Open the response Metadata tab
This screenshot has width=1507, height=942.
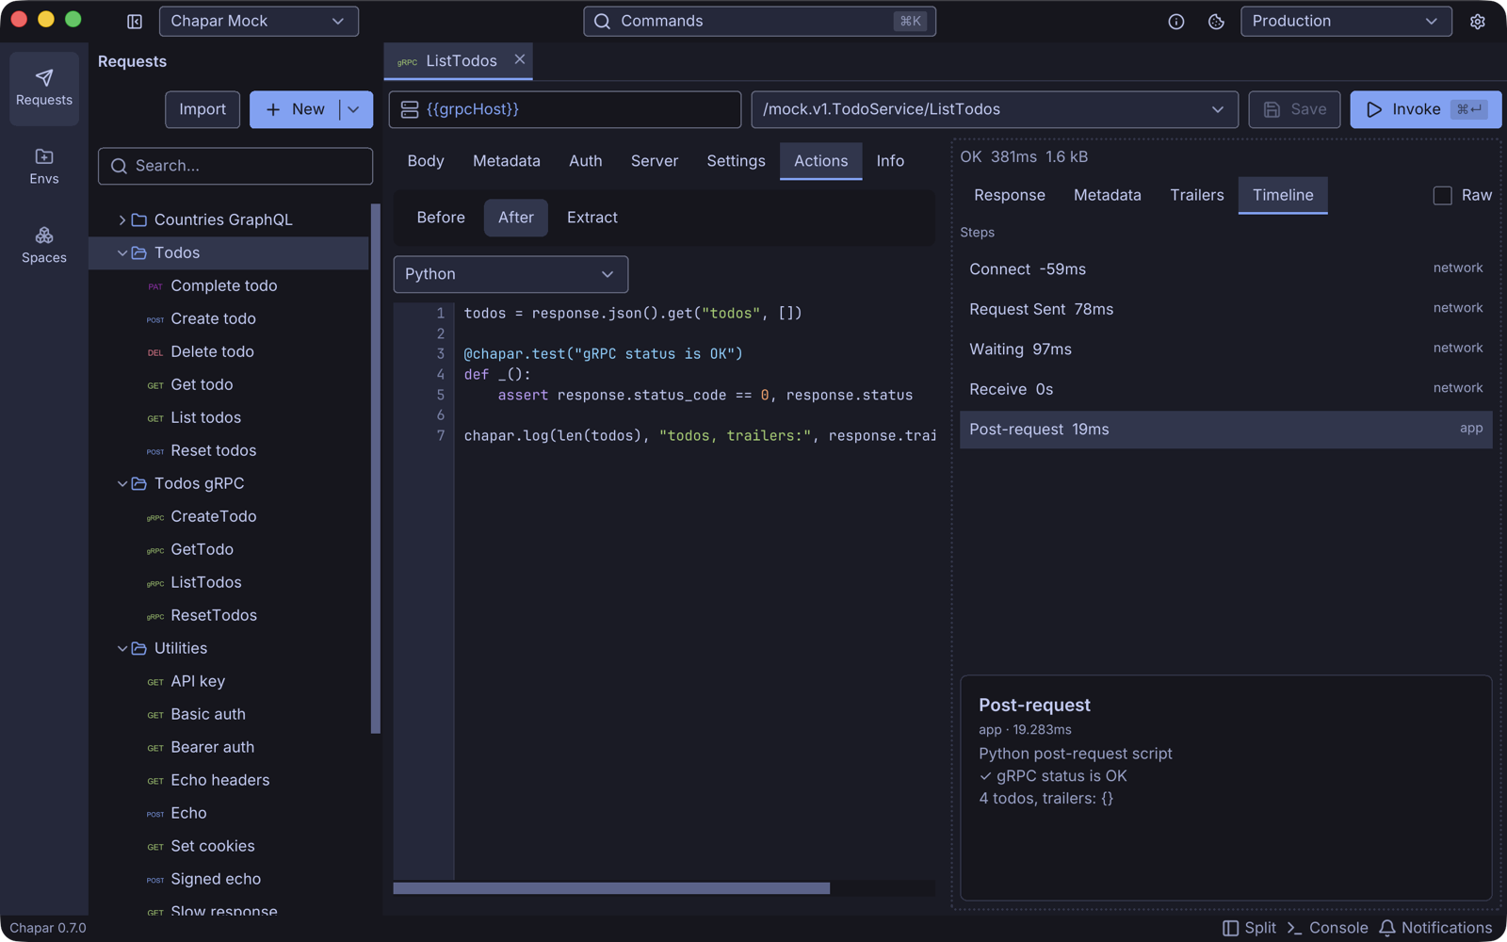coord(1108,195)
